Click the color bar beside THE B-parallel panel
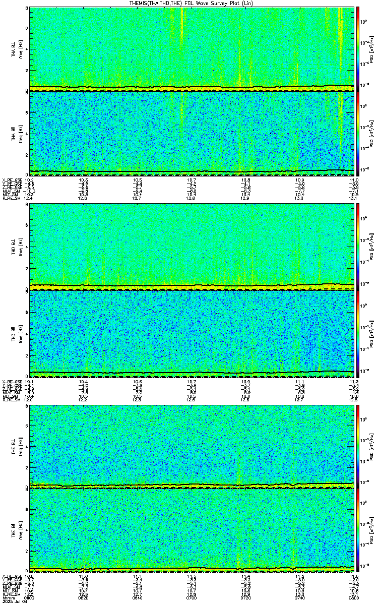This screenshot has height=605, width=378. pos(358,531)
